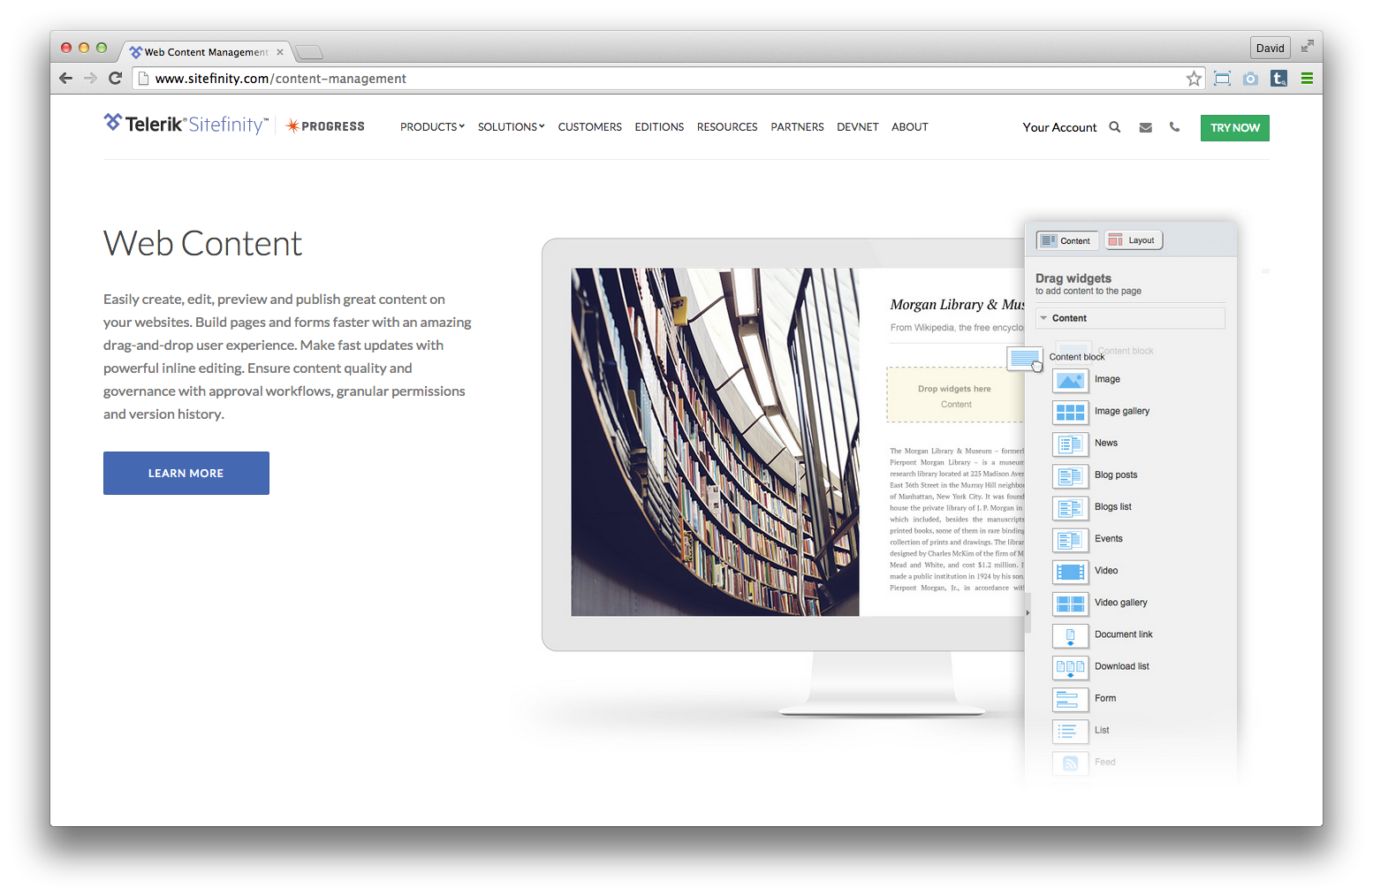The width and height of the screenshot is (1373, 896).
Task: Click the News widget icon
Action: (x=1070, y=444)
